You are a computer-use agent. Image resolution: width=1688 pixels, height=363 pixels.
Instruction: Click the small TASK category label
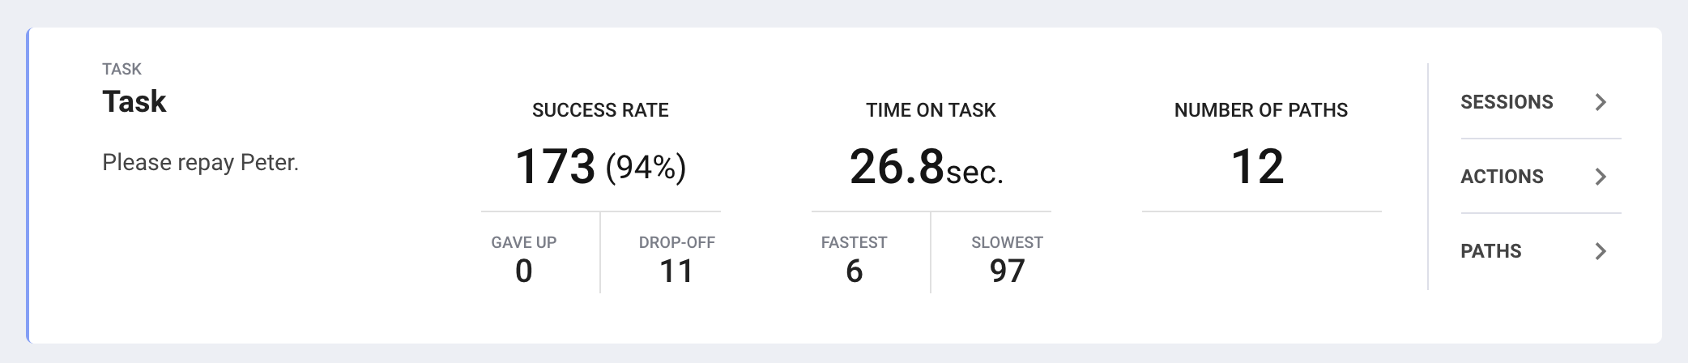pos(121,69)
